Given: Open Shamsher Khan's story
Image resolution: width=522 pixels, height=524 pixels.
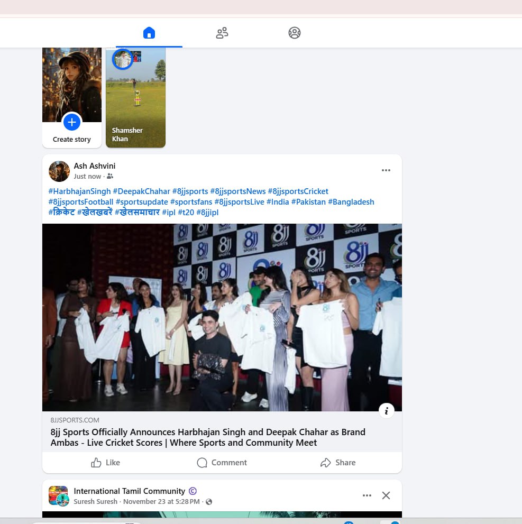Looking at the screenshot, I should pyautogui.click(x=135, y=98).
